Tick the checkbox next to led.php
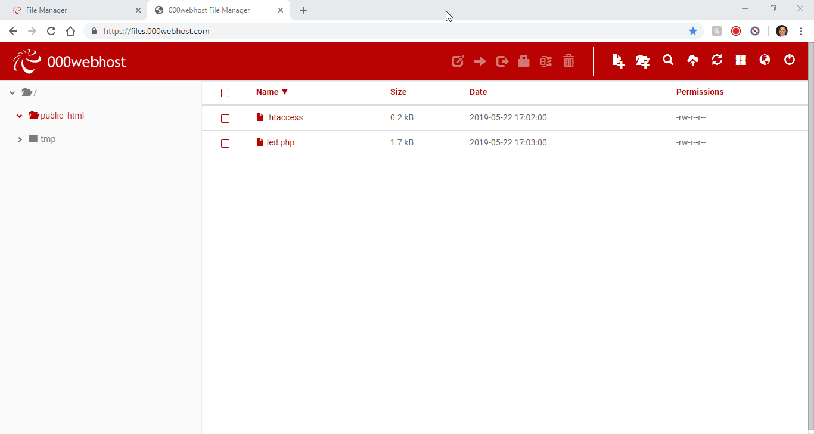The width and height of the screenshot is (814, 434). (x=225, y=143)
